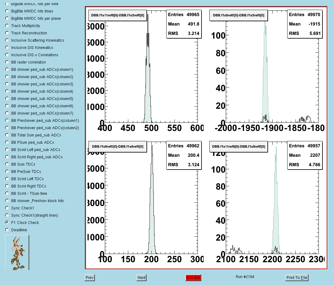Click histogram peak with mean 2207
The width and height of the screenshot is (334, 285).
276,200
